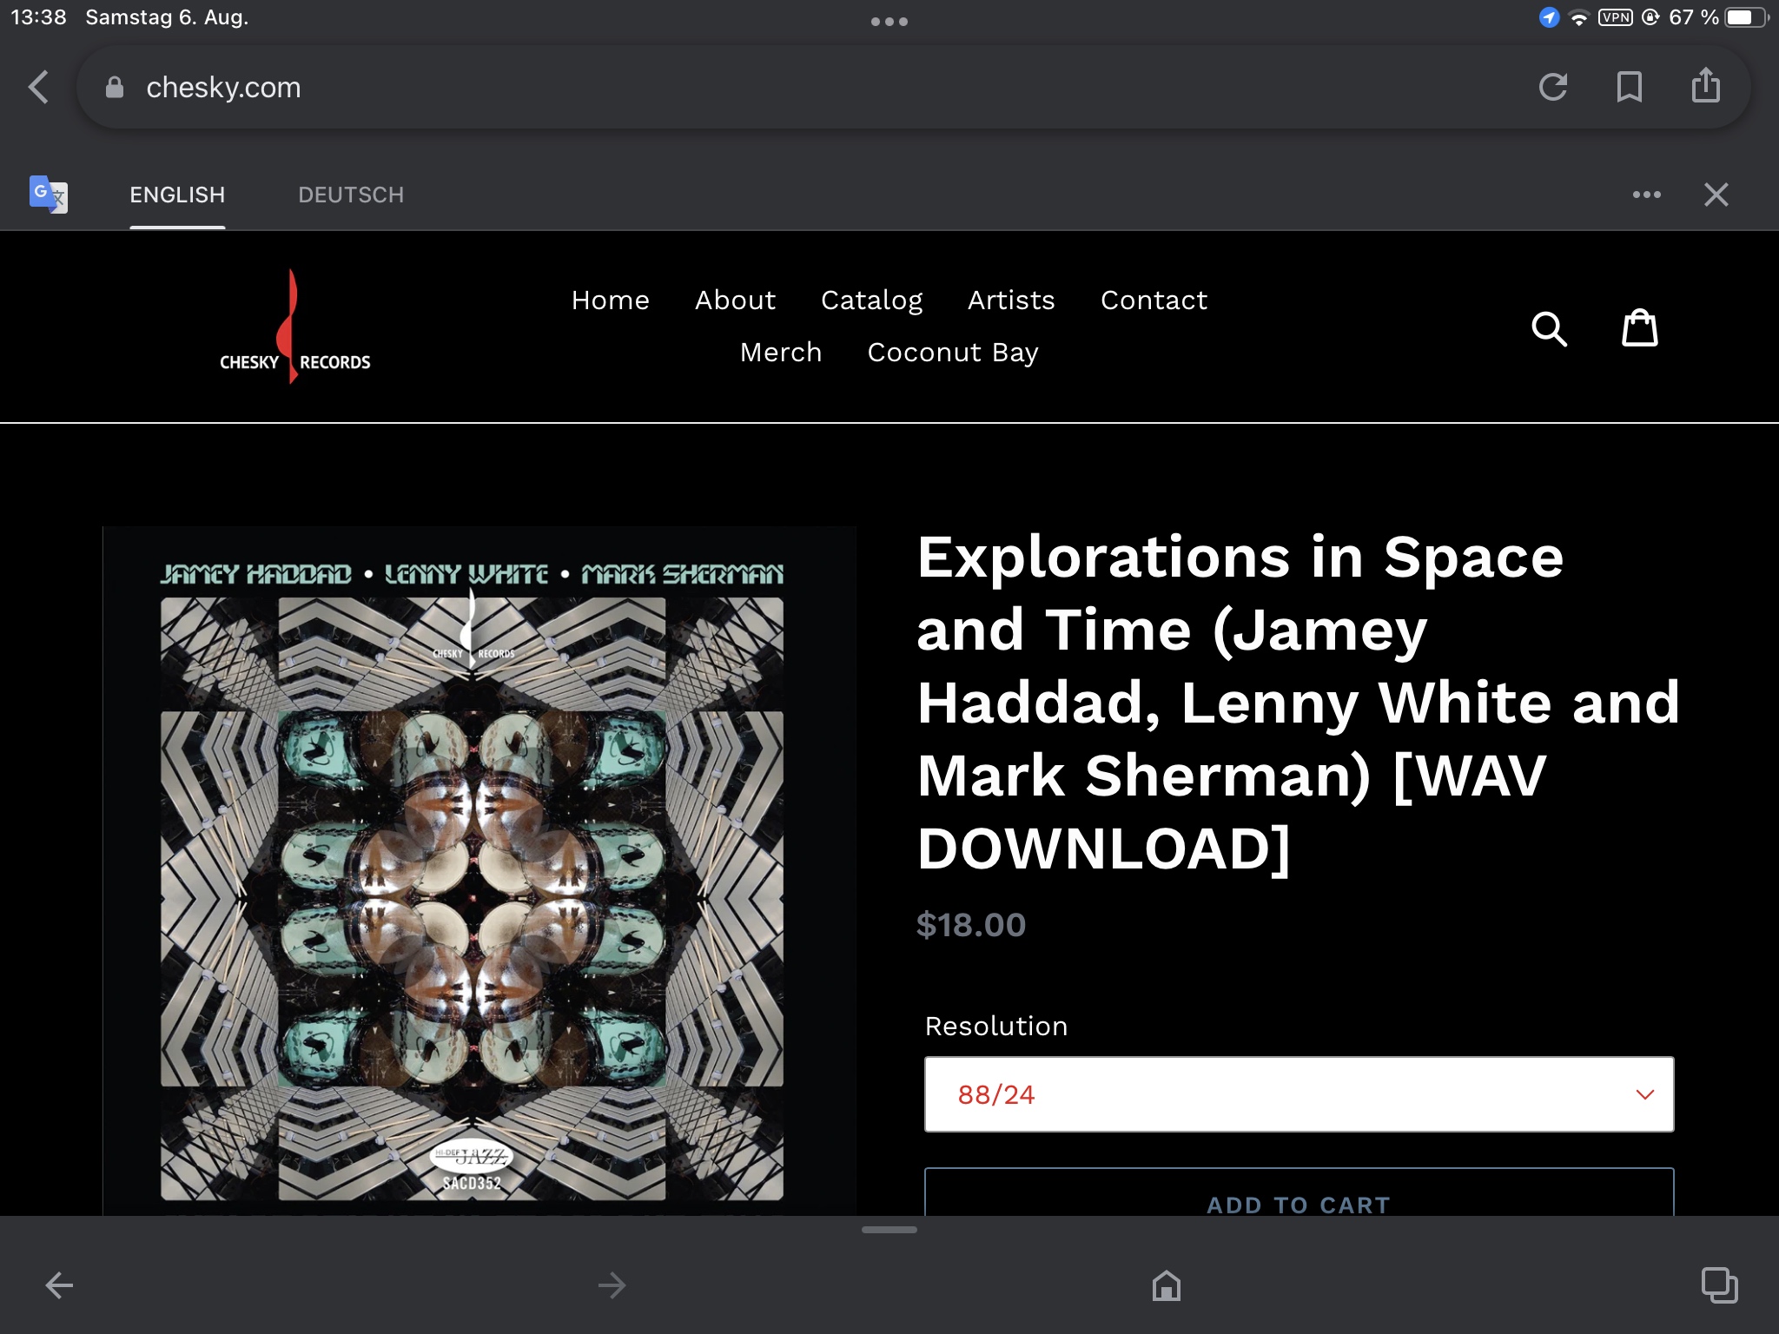Screen dimensions: 1779x1334
Task: Tap the Wi-Fi status icon
Action: coord(1578,17)
